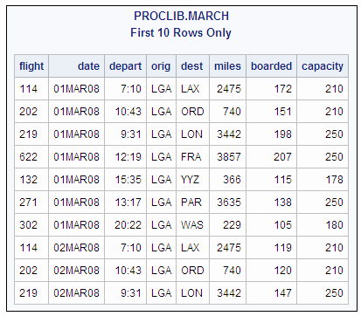361x316 pixels.
Task: Click the PAR destination cell
Action: [x=192, y=203]
